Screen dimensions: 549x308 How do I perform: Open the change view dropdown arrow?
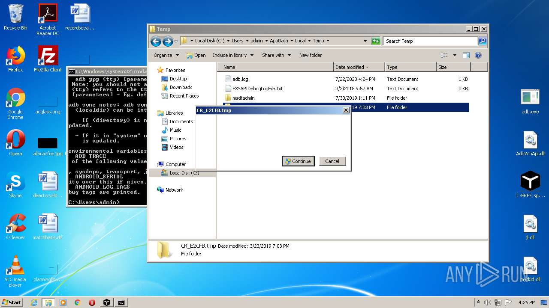pos(455,55)
